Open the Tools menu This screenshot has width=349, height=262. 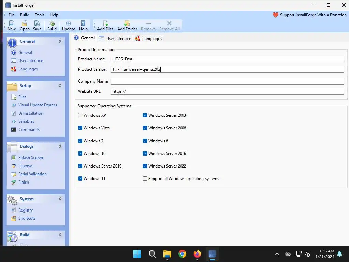(40, 15)
